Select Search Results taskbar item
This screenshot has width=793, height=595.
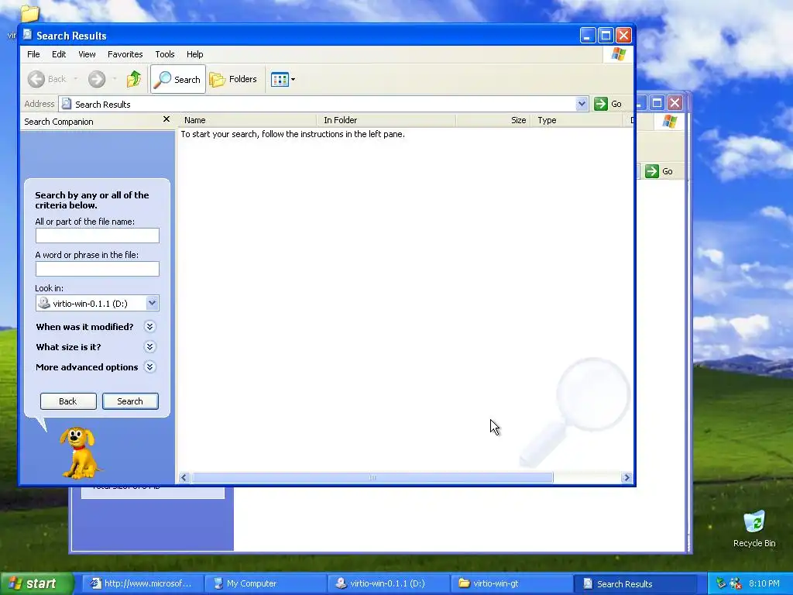pyautogui.click(x=635, y=583)
